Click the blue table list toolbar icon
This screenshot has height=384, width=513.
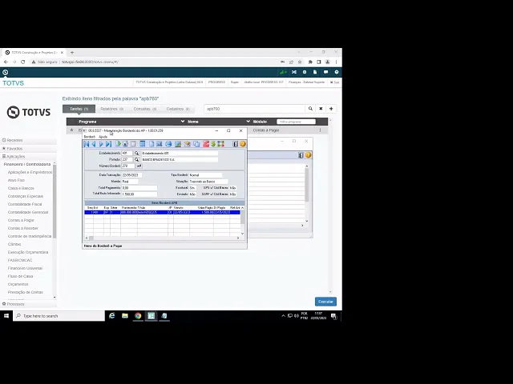pyautogui.click(x=143, y=144)
